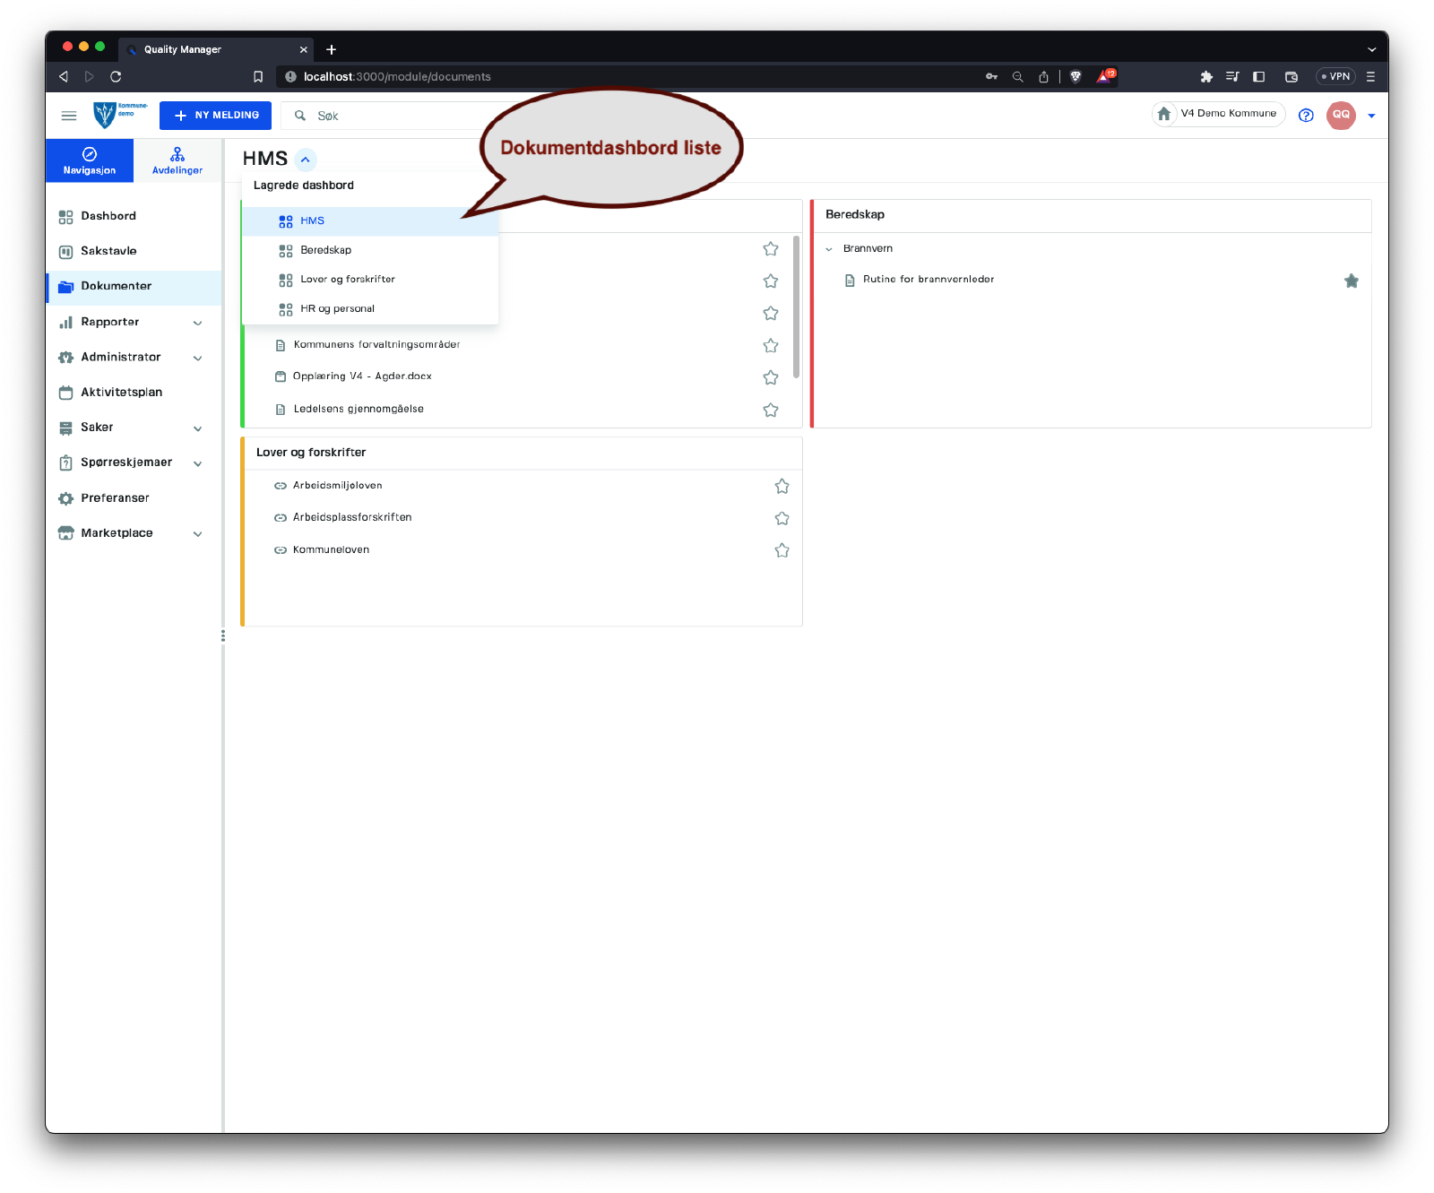Viewport: 1434px width, 1193px height.
Task: Favorite the Arbeidsmiljøloven link
Action: pyautogui.click(x=782, y=486)
